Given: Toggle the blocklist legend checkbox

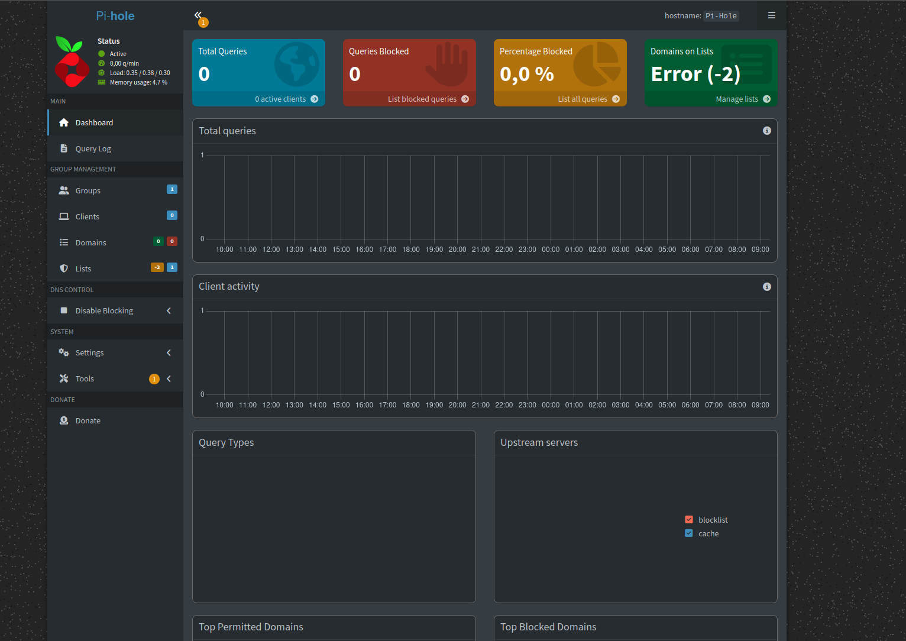Looking at the screenshot, I should [x=689, y=520].
